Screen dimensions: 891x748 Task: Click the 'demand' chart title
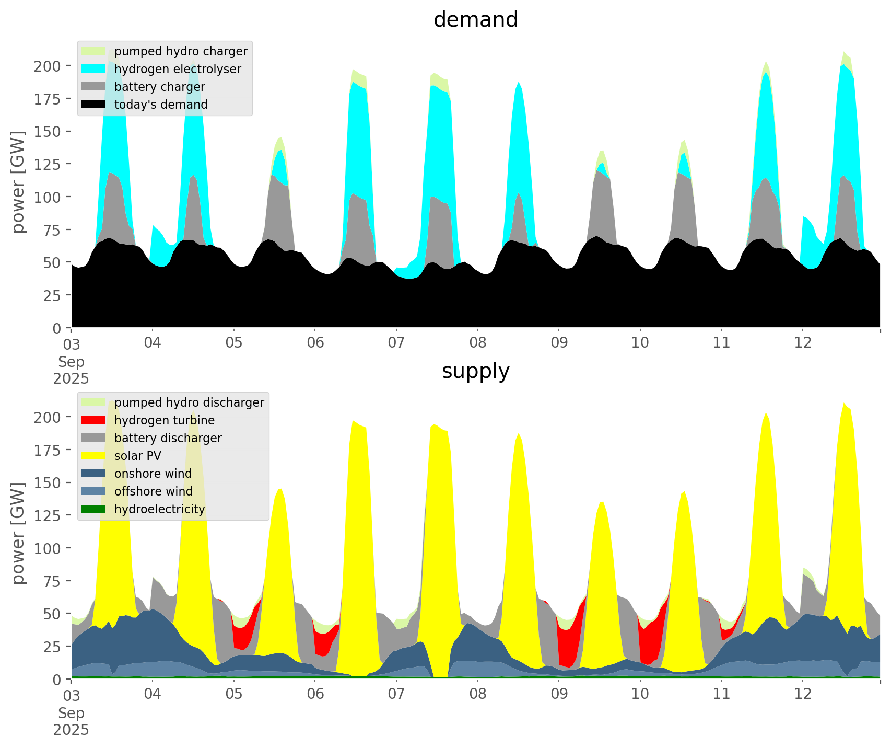point(475,20)
